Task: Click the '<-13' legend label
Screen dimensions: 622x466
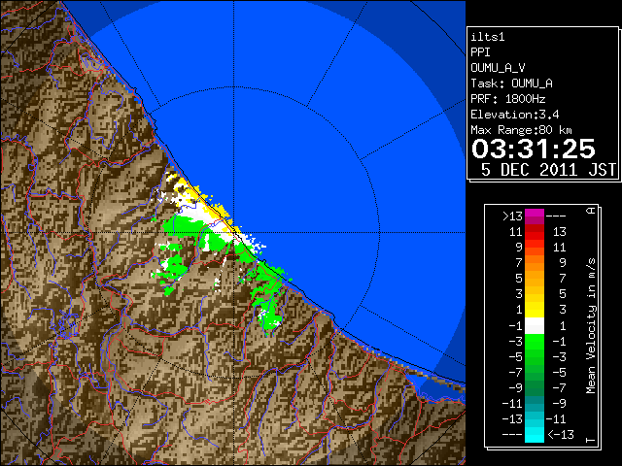Action: pos(561,434)
